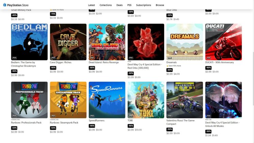The width and height of the screenshot is (254, 143).
Task: Open Valentino Rossi The Game Compact link
Action: 181,122
